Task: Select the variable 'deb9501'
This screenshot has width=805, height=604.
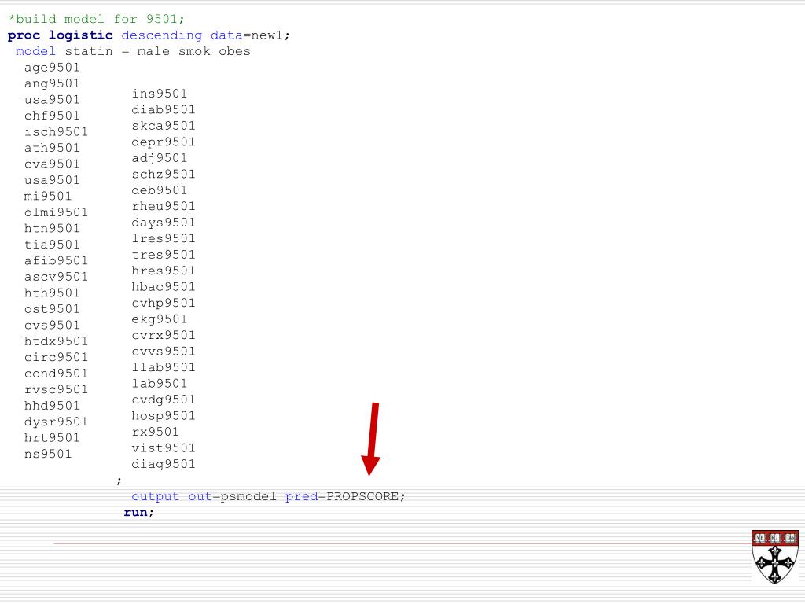Action: click(x=159, y=190)
